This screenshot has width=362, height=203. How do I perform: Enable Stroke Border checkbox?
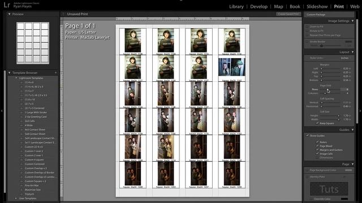coord(307,42)
